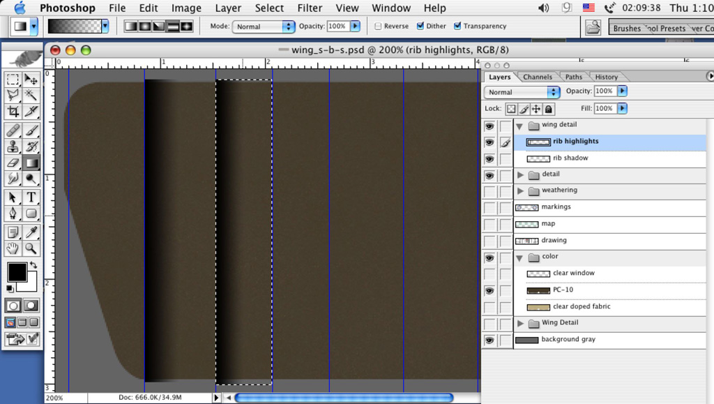Open the Filter menu
The height and width of the screenshot is (404, 714).
pyautogui.click(x=310, y=8)
